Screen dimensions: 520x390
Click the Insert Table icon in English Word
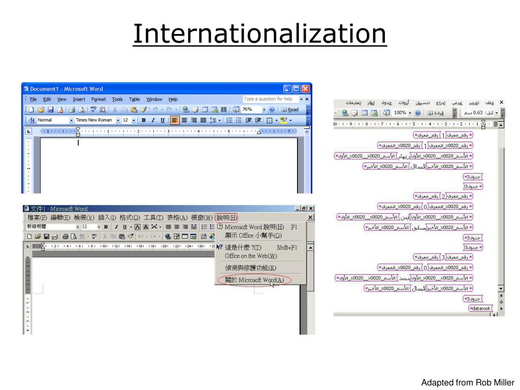(x=205, y=110)
